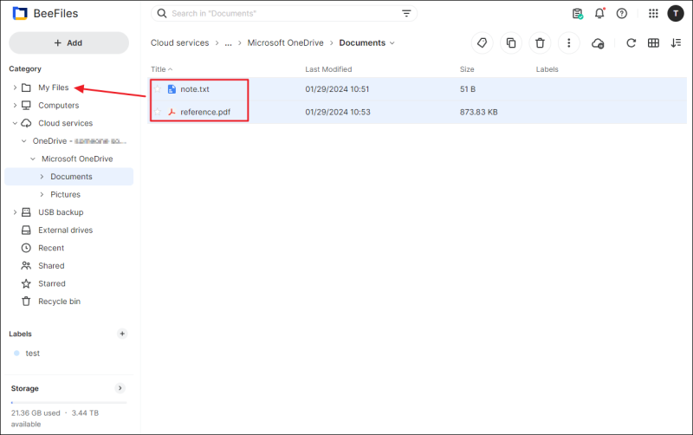Go to Microsoft OneDrive breadcrumb
The image size is (693, 435).
[x=286, y=42]
